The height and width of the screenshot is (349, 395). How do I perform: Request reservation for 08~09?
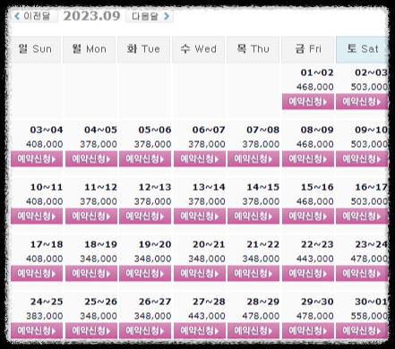pos(308,159)
